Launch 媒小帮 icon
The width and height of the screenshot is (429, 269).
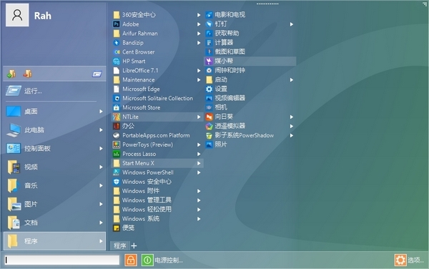(x=209, y=61)
